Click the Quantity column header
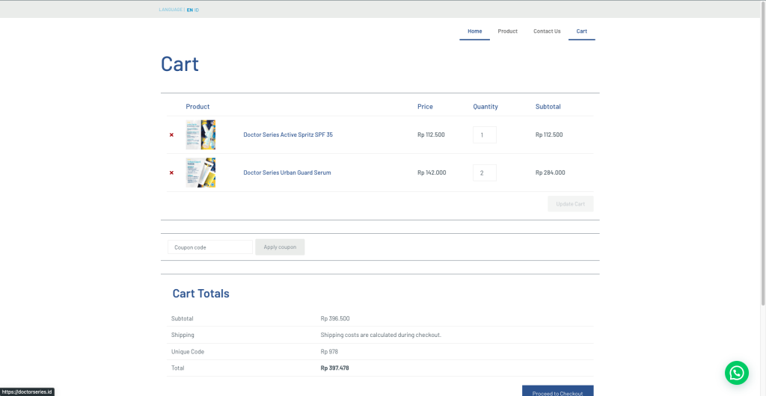Screen dimensions: 766x396 click(x=485, y=106)
